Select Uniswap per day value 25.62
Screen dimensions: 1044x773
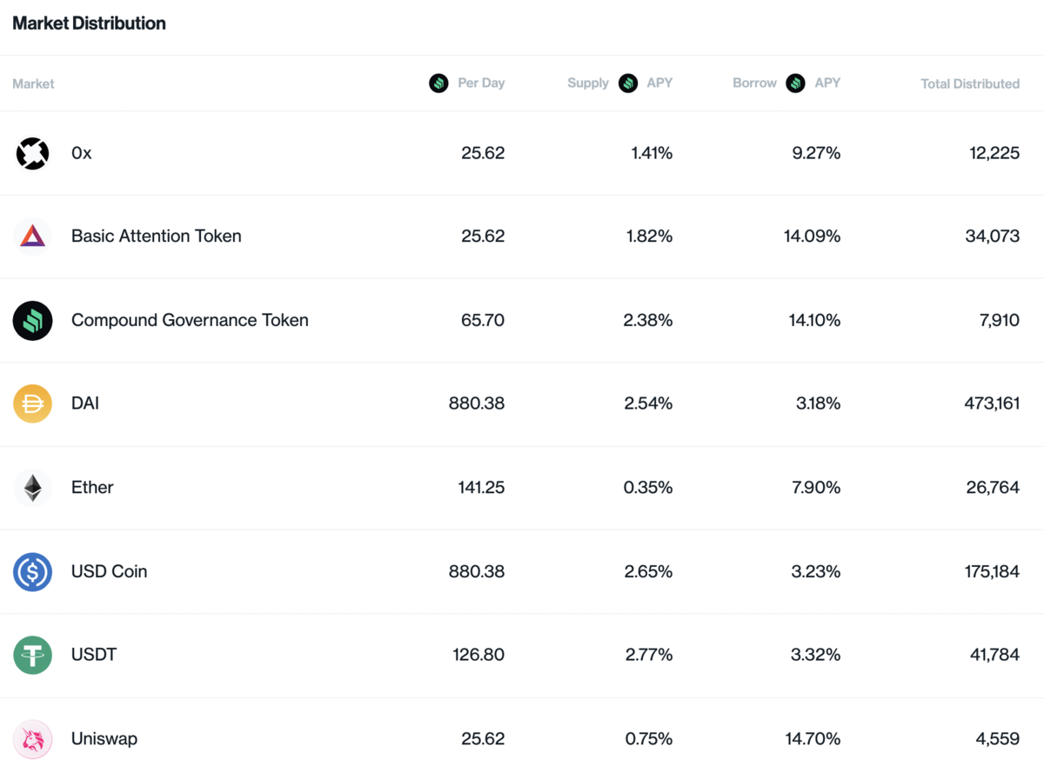483,739
